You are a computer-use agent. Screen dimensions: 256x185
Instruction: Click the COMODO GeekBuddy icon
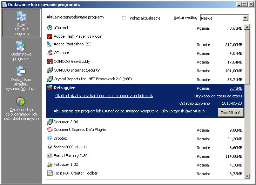pyautogui.click(x=50, y=61)
